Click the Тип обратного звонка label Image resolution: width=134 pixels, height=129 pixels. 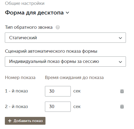click(29, 27)
